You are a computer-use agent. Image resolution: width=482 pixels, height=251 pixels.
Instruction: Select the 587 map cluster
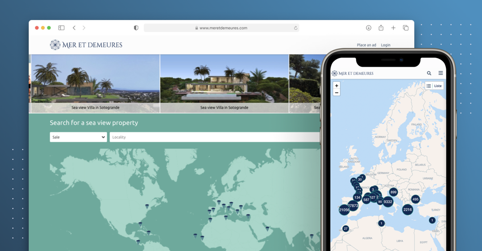[x=366, y=200]
